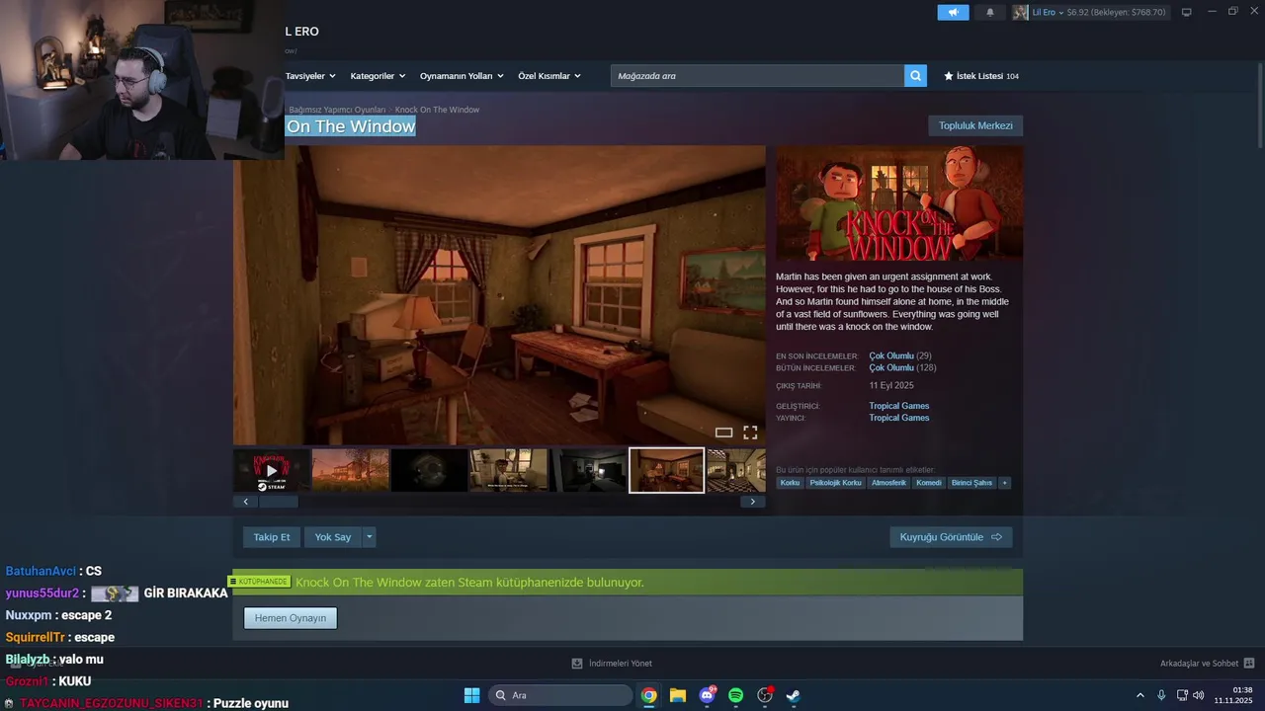
Task: Click the main bedroom screenshot image
Action: point(499,295)
